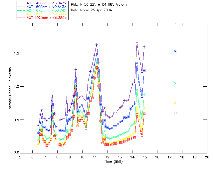Click the 'AOT 675nm : <0.474>' legend entry
The image size is (213, 170).
tap(43, 10)
